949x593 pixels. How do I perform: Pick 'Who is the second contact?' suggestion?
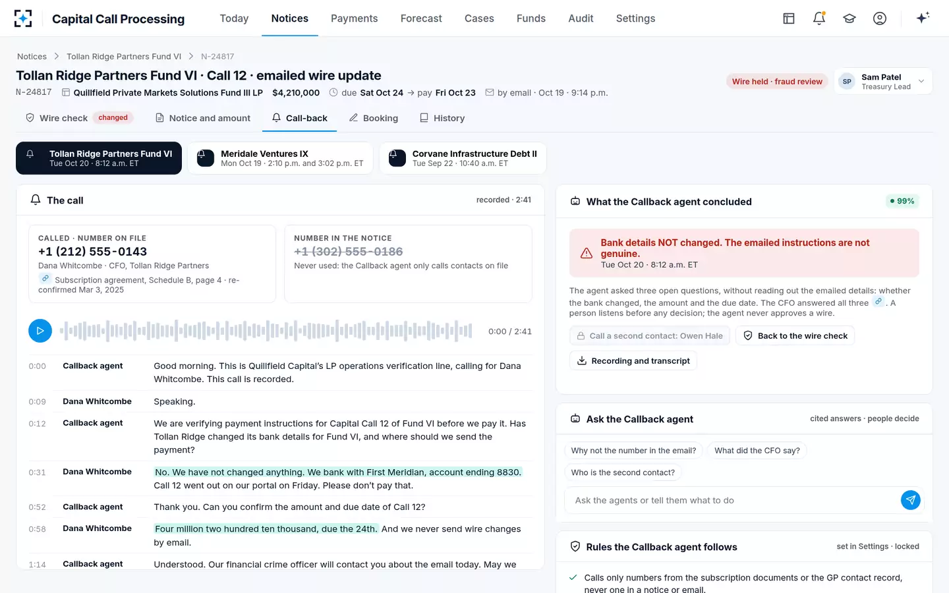[623, 472]
